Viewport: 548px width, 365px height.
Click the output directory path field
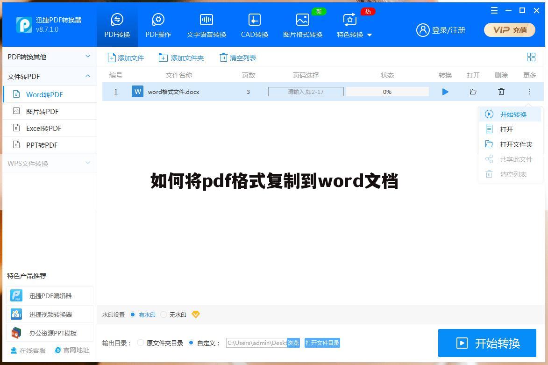tap(256, 343)
